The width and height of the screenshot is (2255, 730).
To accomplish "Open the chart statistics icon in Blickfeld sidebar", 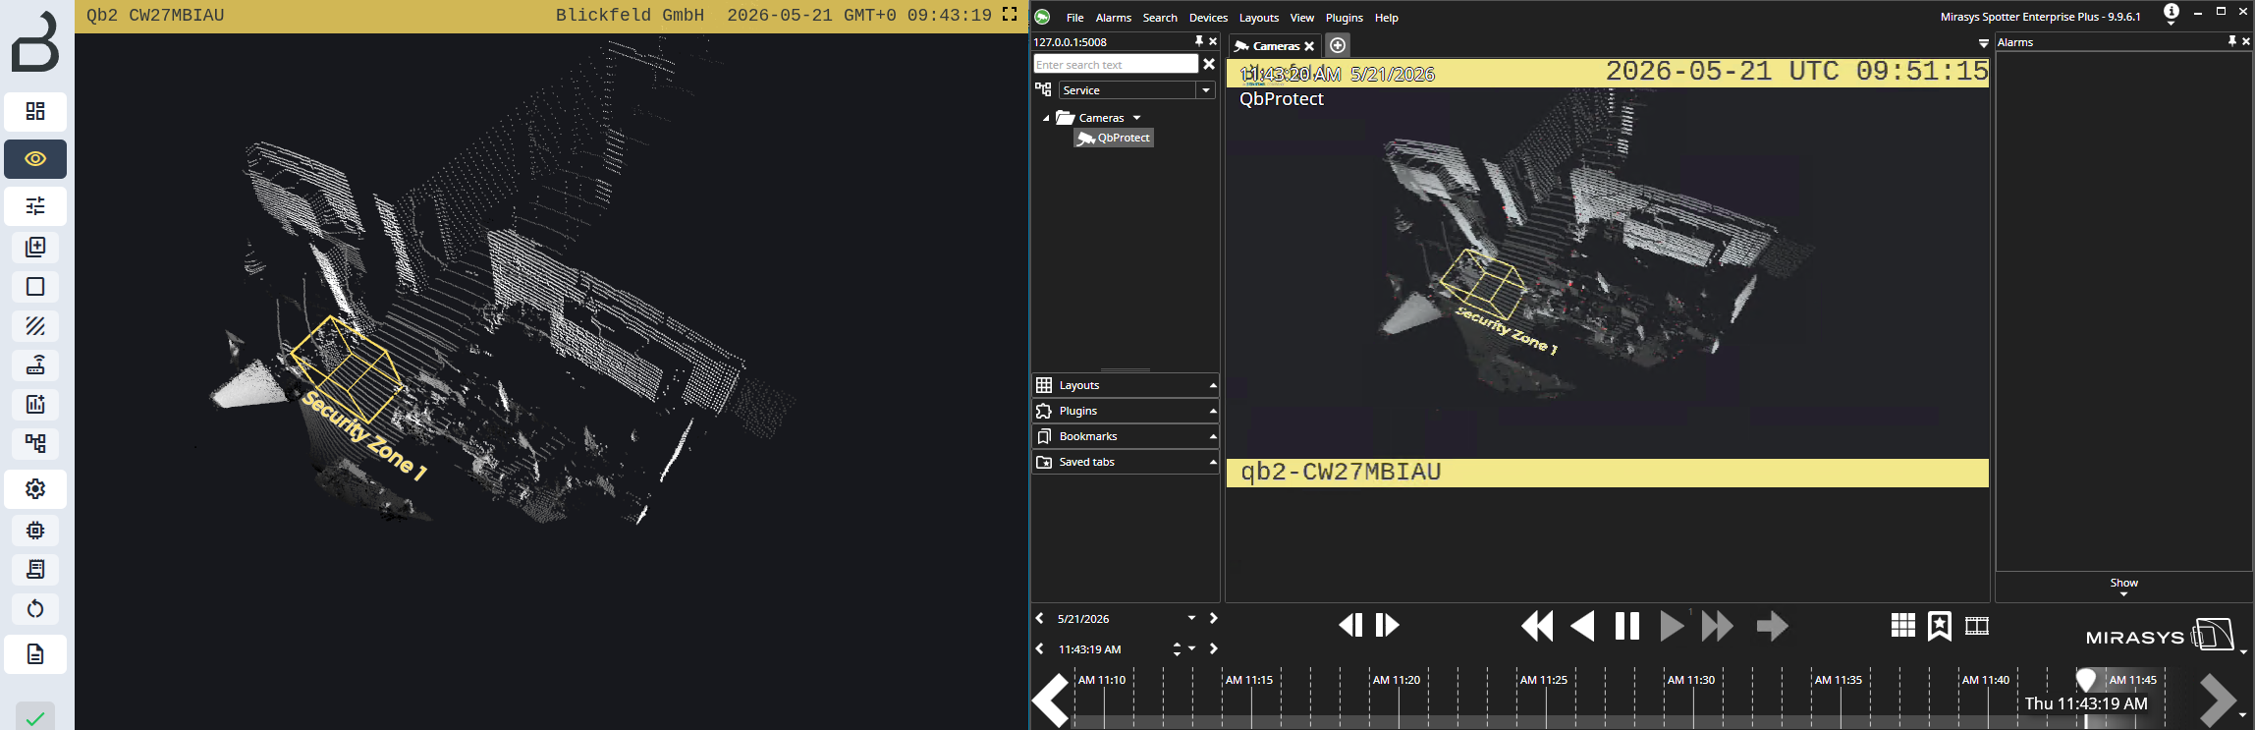I will [x=35, y=404].
